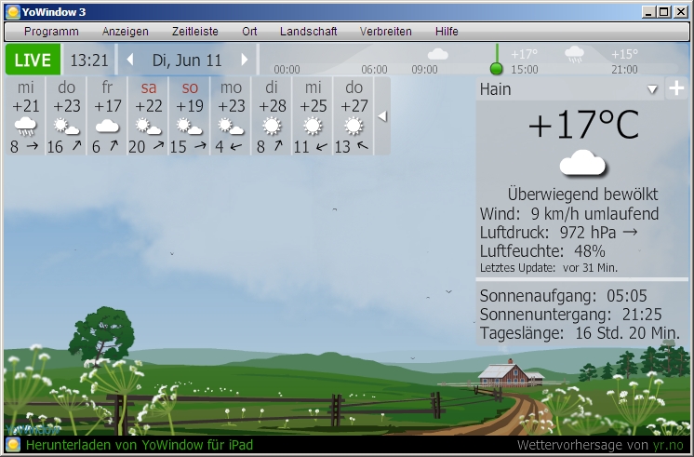Screen dimensions: 694x457
Task: Click 'Letztes Update: vor 31 Min.'
Action: coord(548,268)
